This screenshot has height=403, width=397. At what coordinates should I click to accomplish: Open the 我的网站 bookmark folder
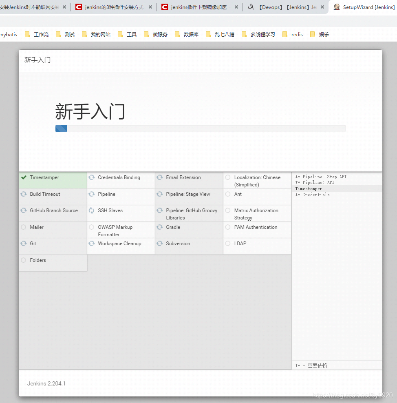coord(96,34)
